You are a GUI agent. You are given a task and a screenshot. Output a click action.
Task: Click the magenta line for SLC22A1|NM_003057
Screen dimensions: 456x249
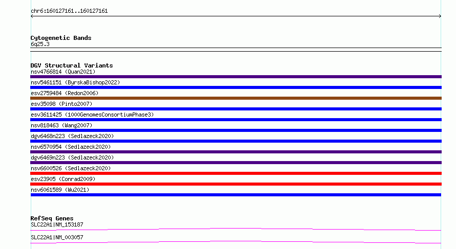[236, 242]
